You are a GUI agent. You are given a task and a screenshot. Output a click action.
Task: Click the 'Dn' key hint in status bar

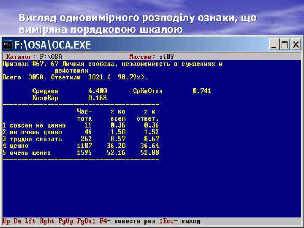[17, 221]
